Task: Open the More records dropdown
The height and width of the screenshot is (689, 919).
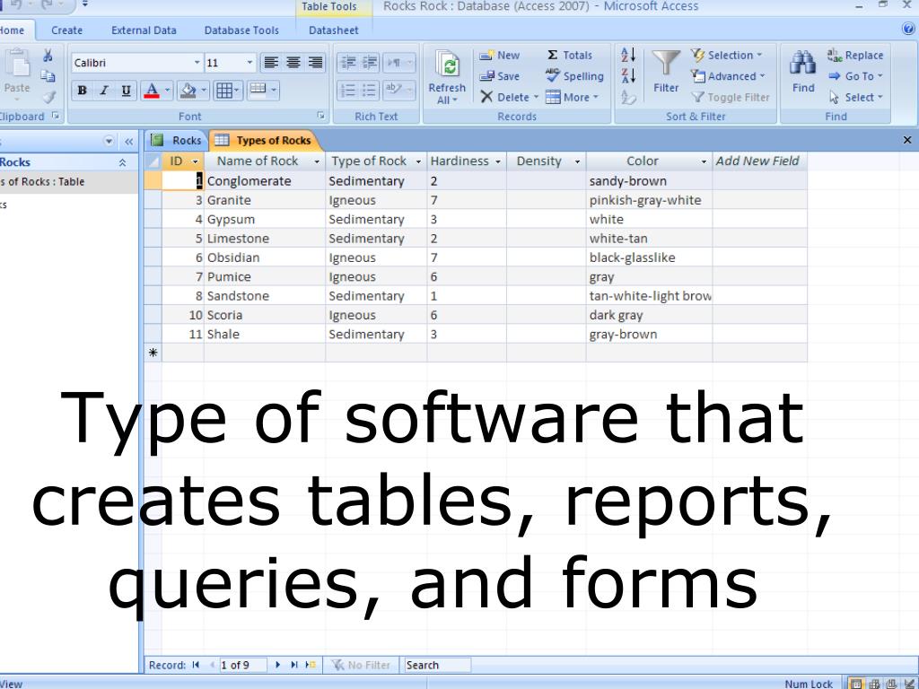Action: coord(572,97)
